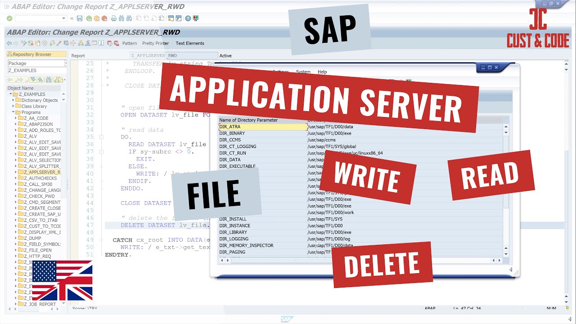Click the Set Session Breakpoint icon
Image resolution: width=576 pixels, height=324 pixels.
point(109,43)
